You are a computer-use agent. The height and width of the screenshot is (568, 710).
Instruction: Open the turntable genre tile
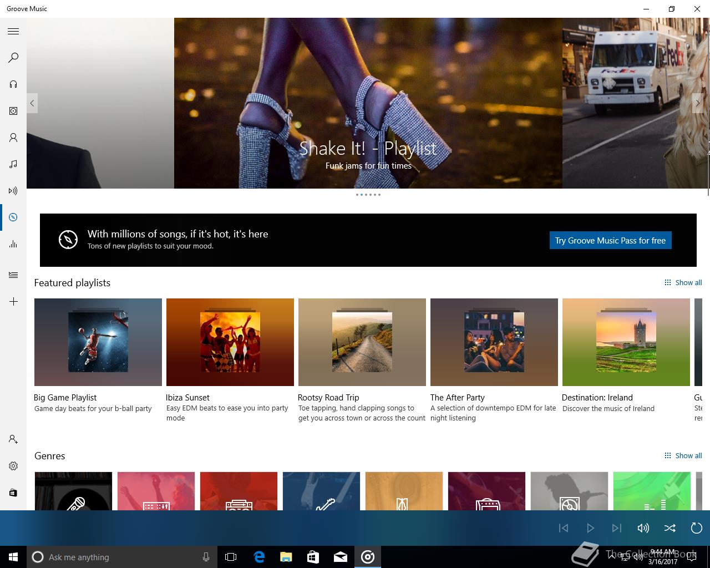pyautogui.click(x=569, y=491)
